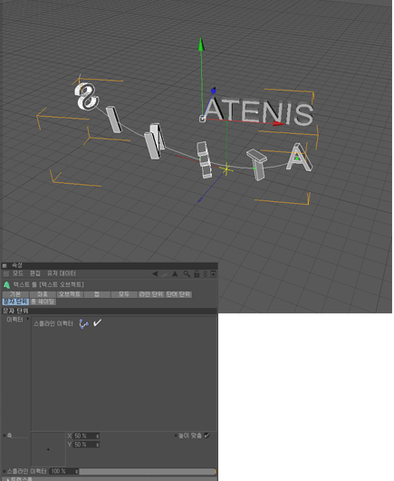Click the up arrow navigation icon
The height and width of the screenshot is (481, 394).
pyautogui.click(x=175, y=274)
